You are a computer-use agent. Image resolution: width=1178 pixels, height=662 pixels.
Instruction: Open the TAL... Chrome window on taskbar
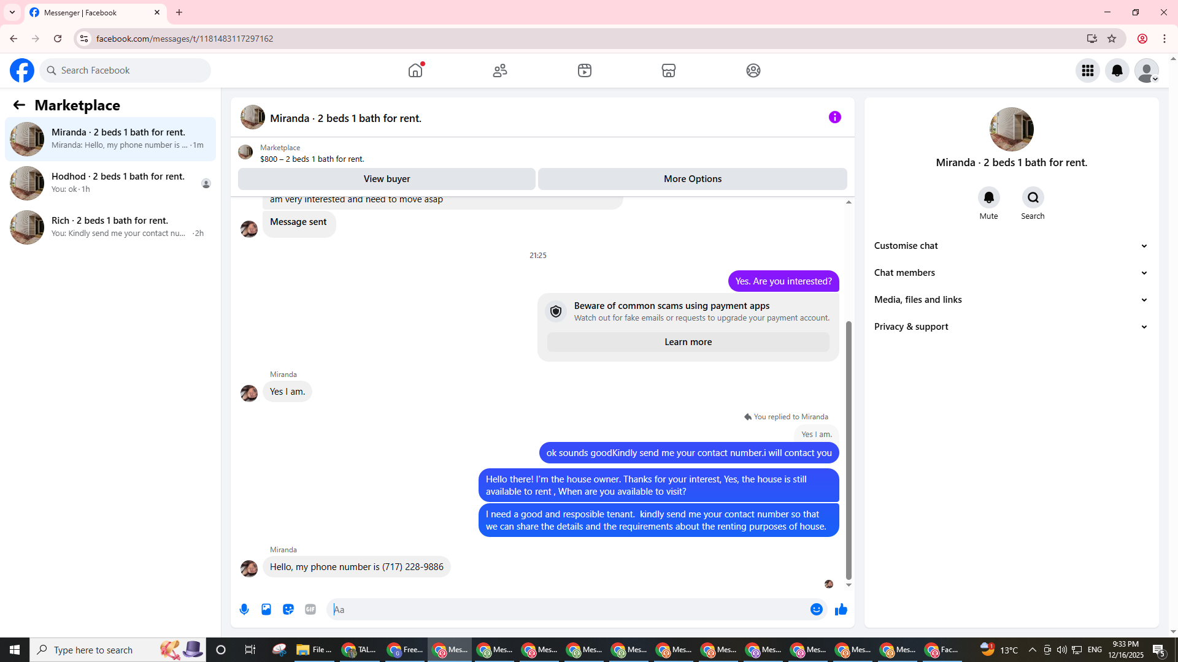pyautogui.click(x=360, y=650)
